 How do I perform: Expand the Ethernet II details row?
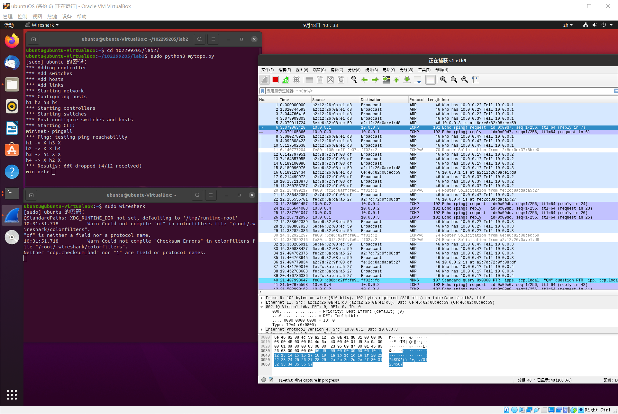coord(262,302)
